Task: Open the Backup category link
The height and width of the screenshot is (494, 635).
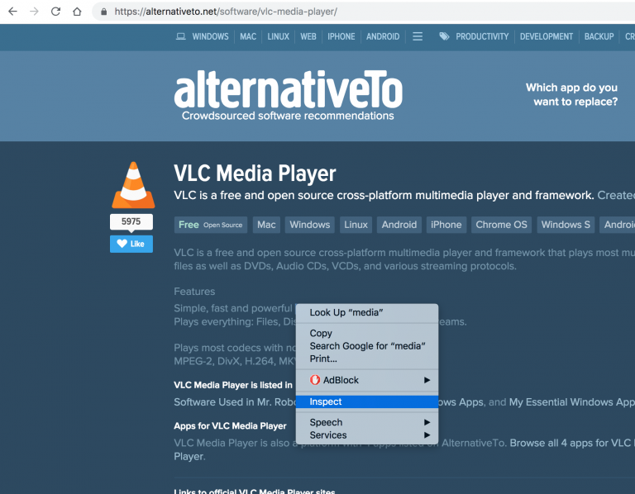Action: coord(599,36)
